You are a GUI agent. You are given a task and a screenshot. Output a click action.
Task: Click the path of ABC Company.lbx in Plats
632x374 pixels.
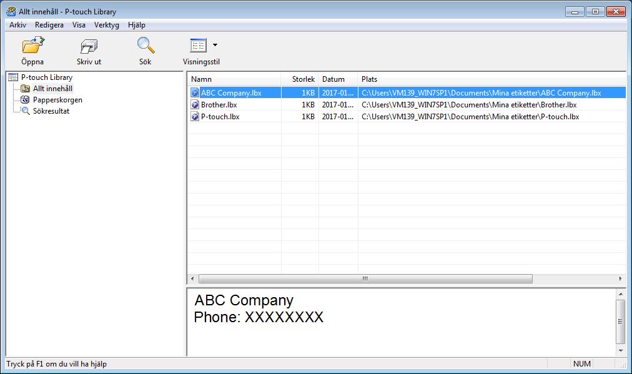pyautogui.click(x=481, y=92)
